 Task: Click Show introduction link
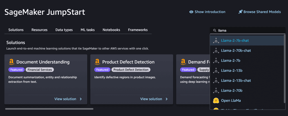tap(207, 12)
